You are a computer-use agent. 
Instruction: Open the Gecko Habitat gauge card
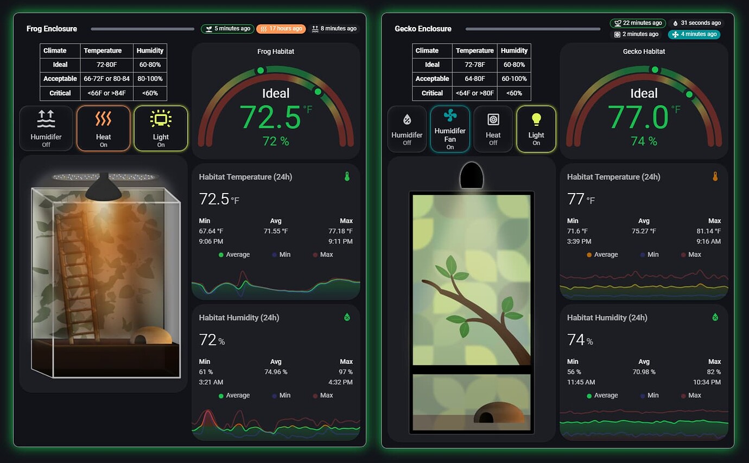644,101
